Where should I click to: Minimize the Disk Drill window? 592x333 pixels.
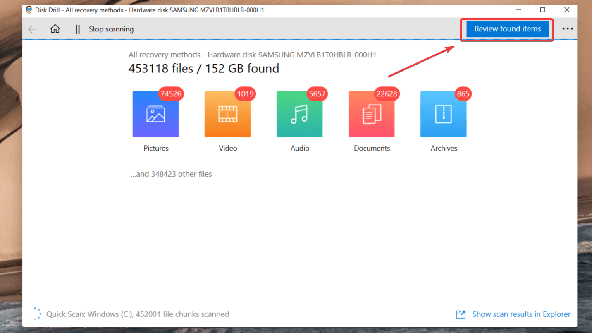518,10
